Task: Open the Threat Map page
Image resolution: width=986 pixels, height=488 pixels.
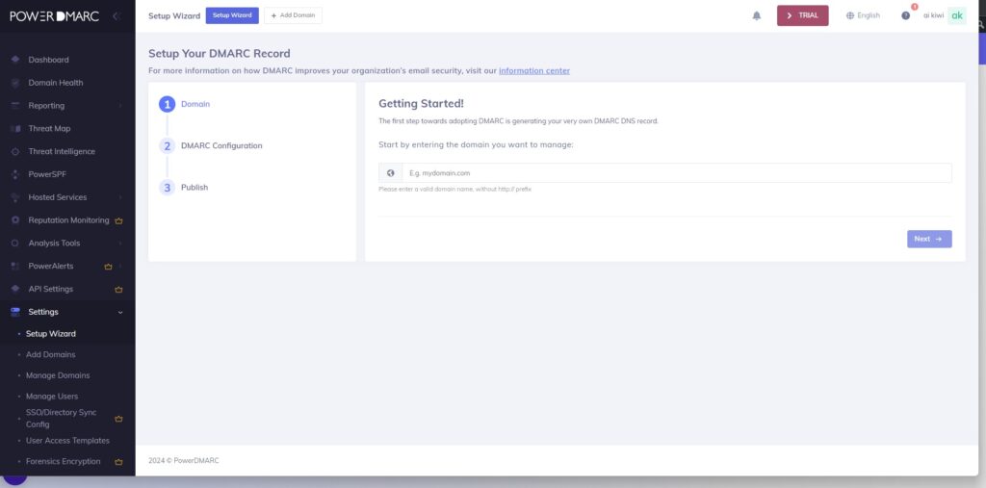Action: tap(49, 128)
